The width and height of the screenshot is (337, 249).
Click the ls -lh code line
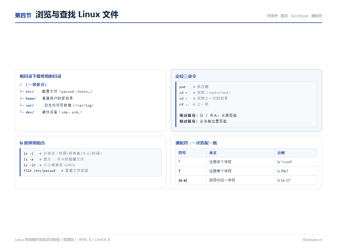tap(49, 165)
